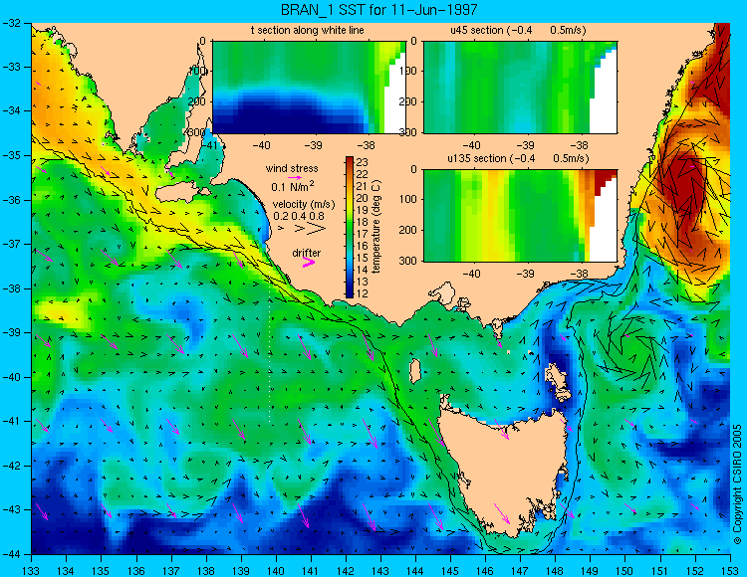Open the t section temperature inset plot
Screen dimensions: 747x577
click(309, 88)
